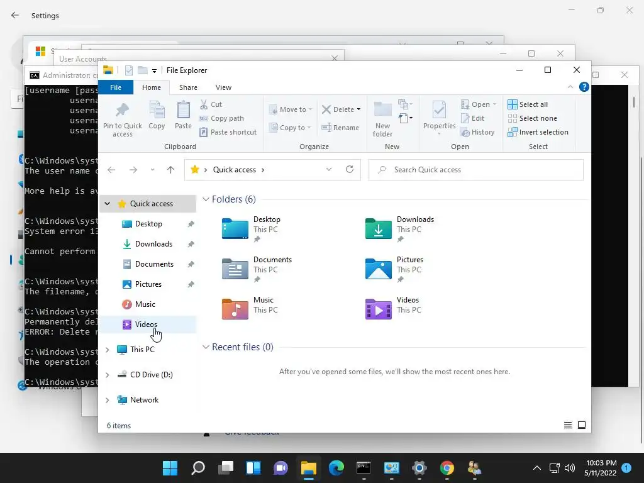644x483 pixels.
Task: Open Microsoft Edge from the taskbar
Action: point(336,468)
